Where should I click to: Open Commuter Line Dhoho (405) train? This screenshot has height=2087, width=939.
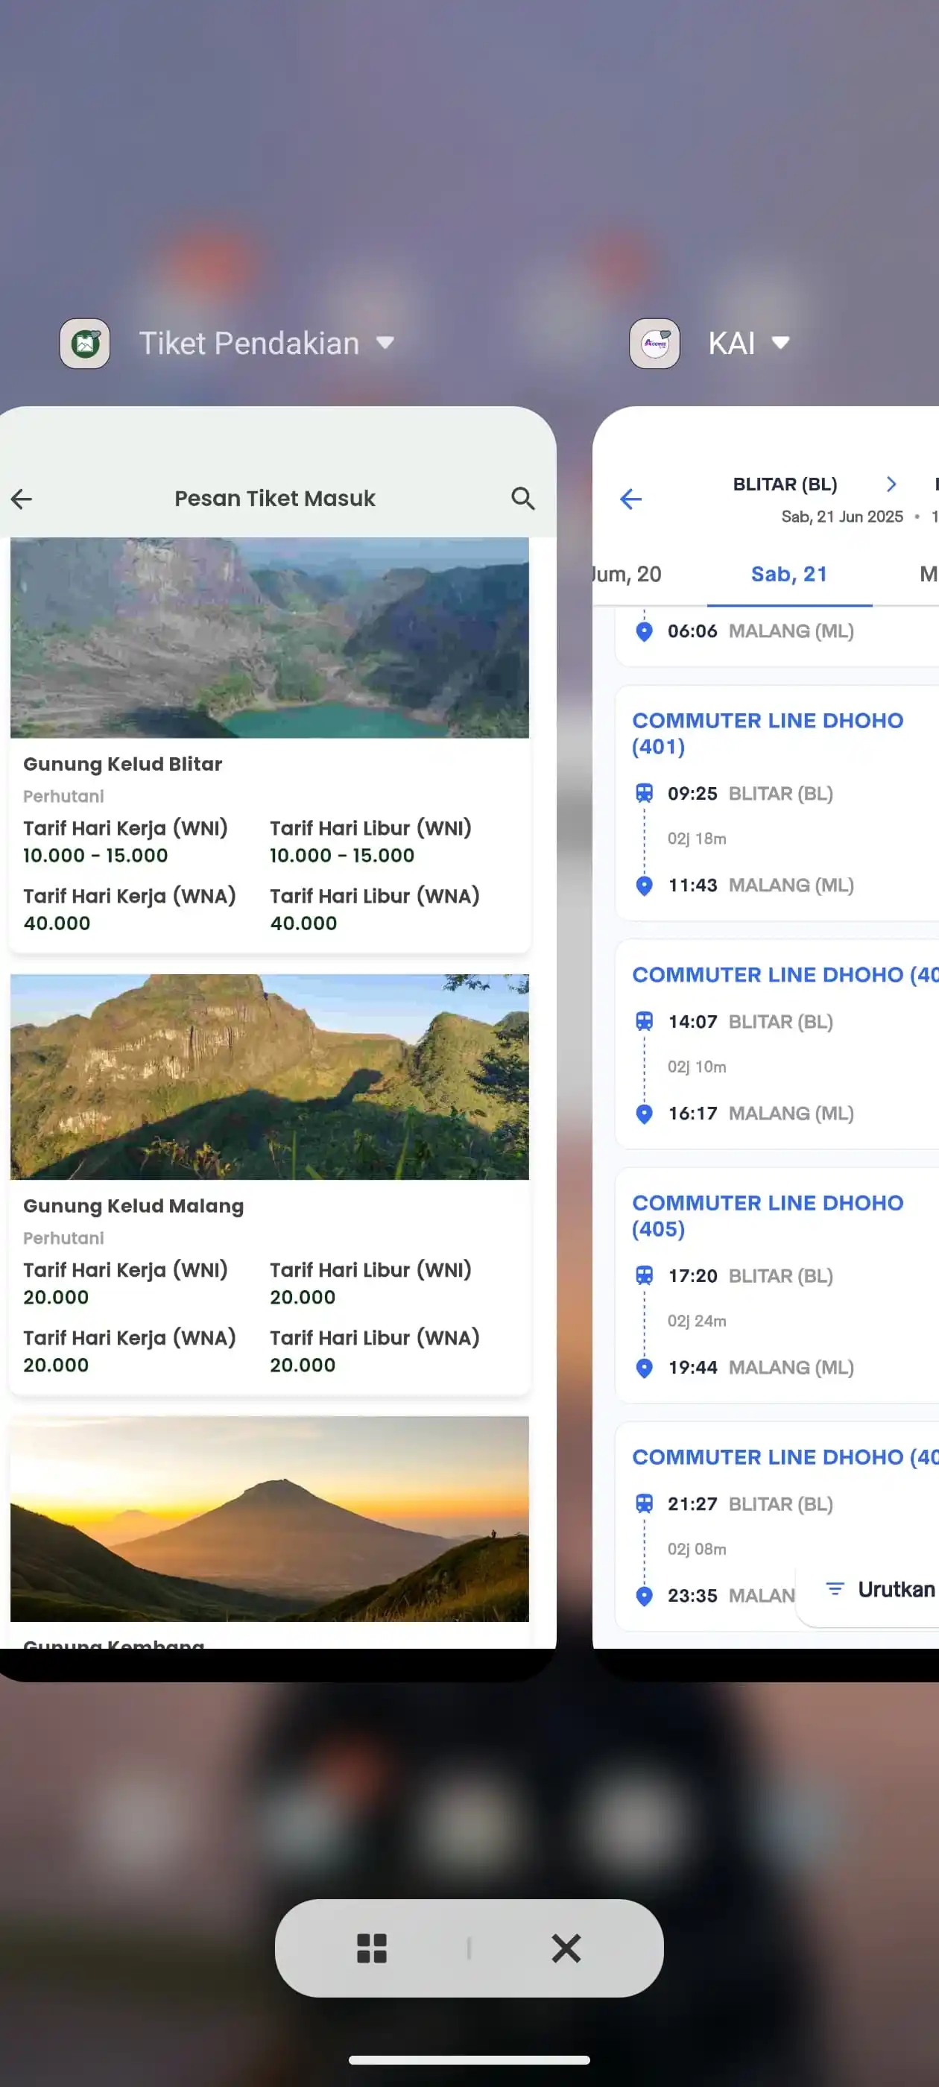(x=768, y=1214)
